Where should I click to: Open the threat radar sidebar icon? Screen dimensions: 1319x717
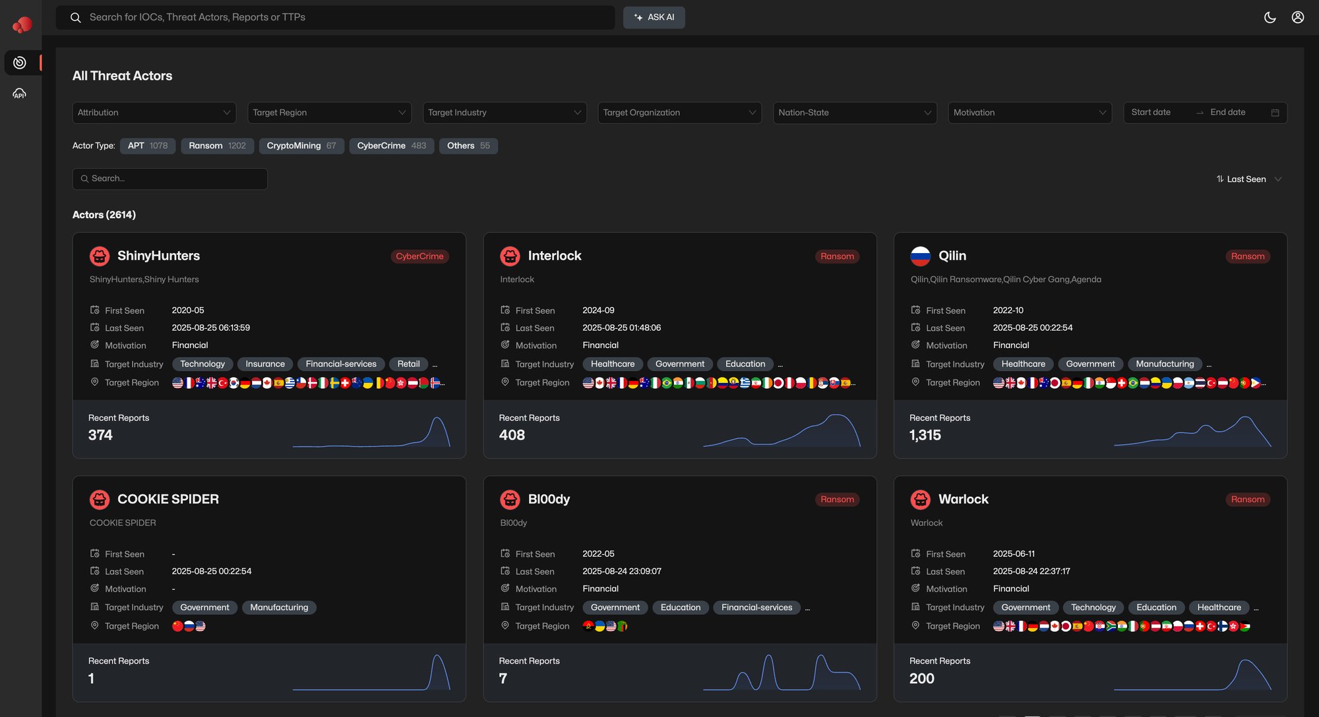(x=20, y=63)
